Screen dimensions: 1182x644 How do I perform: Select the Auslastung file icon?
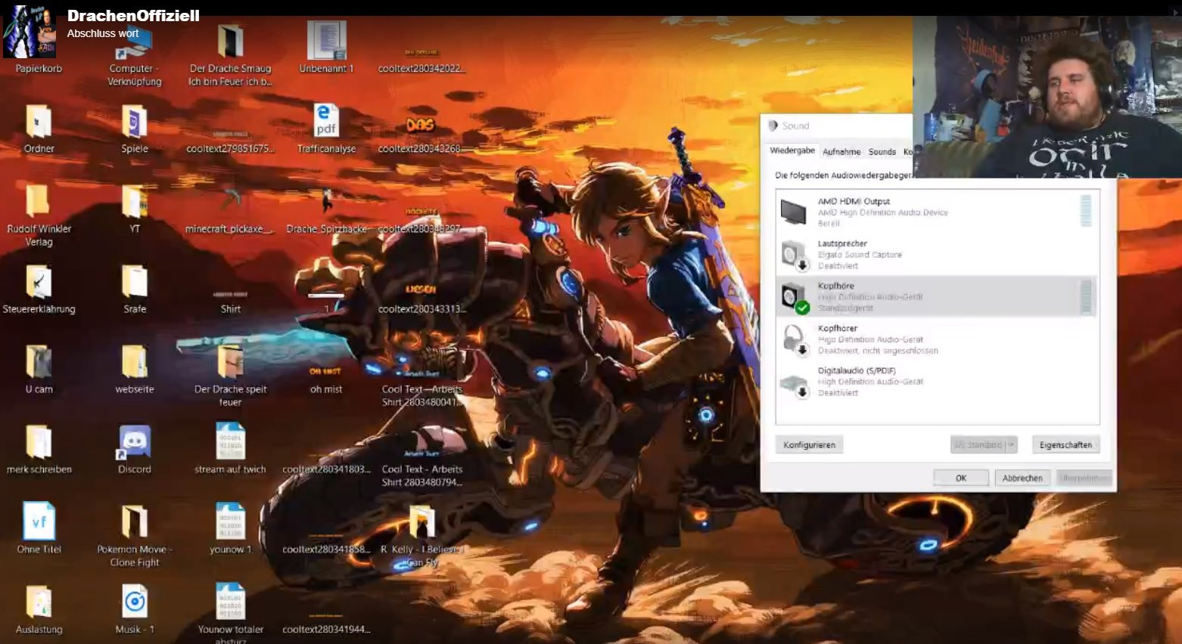[39, 610]
